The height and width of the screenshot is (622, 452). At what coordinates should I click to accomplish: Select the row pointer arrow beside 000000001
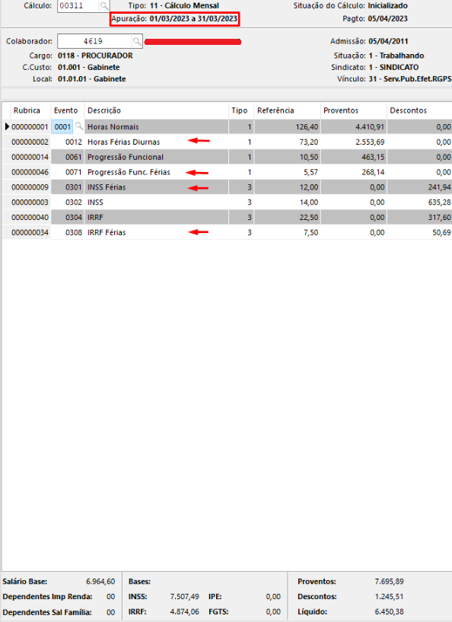7,126
